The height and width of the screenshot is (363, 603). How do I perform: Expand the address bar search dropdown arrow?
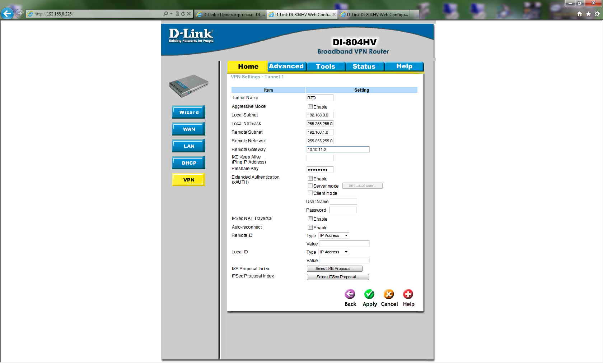[x=171, y=14]
